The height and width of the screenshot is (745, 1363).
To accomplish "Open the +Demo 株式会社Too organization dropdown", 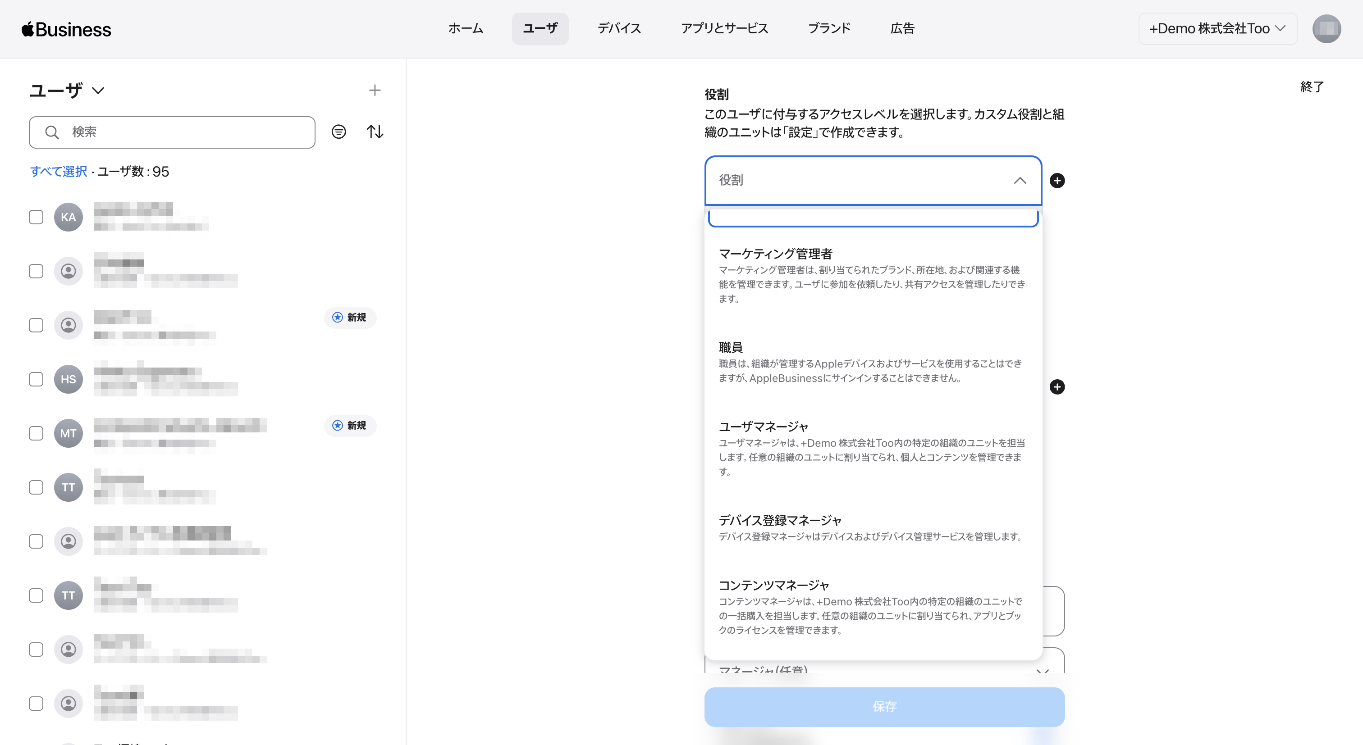I will point(1217,28).
